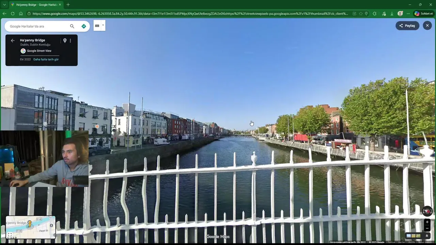Zoom in with the plus button
This screenshot has width=436, height=245.
click(427, 222)
